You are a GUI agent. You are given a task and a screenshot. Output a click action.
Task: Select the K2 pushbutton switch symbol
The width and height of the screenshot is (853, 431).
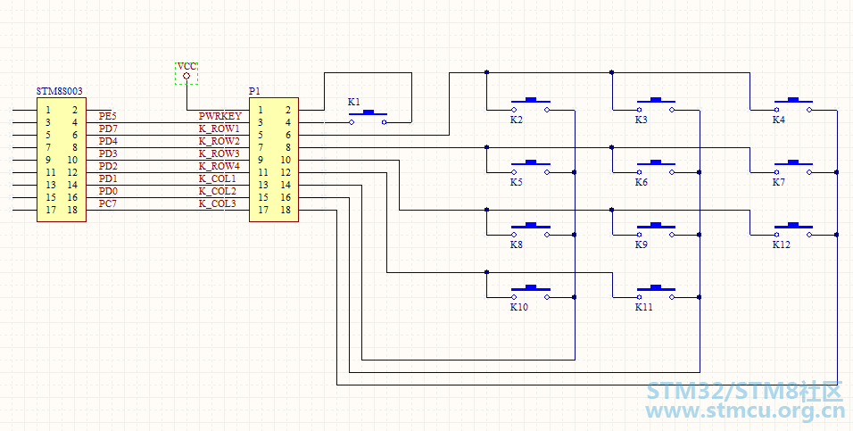point(530,105)
